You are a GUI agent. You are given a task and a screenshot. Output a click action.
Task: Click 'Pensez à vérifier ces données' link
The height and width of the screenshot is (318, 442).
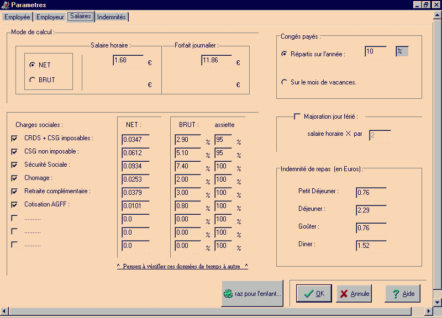click(x=182, y=266)
